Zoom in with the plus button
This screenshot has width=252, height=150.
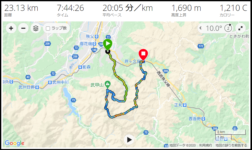(11, 28)
